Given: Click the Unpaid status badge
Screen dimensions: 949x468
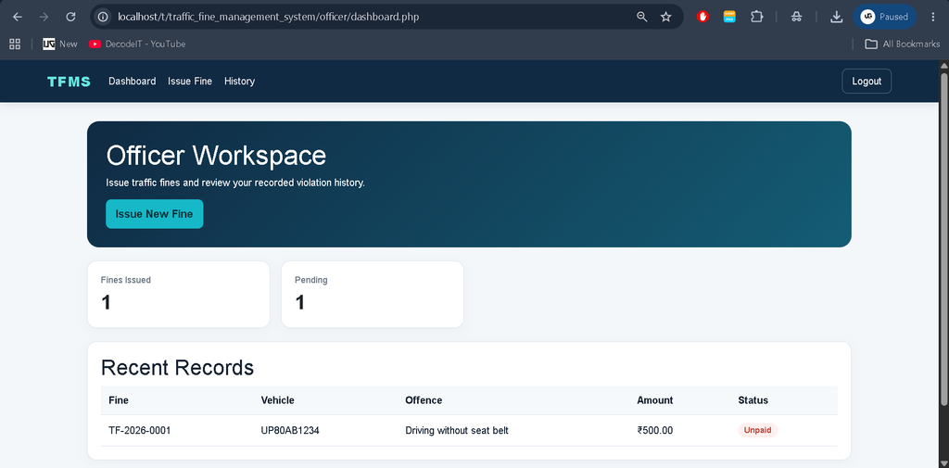Looking at the screenshot, I should click(758, 430).
